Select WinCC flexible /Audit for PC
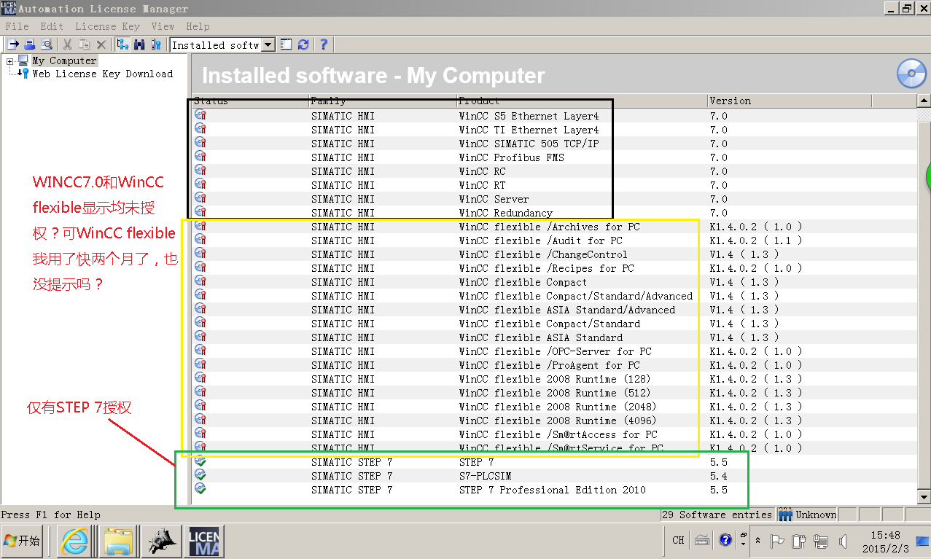931x559 pixels. click(540, 241)
